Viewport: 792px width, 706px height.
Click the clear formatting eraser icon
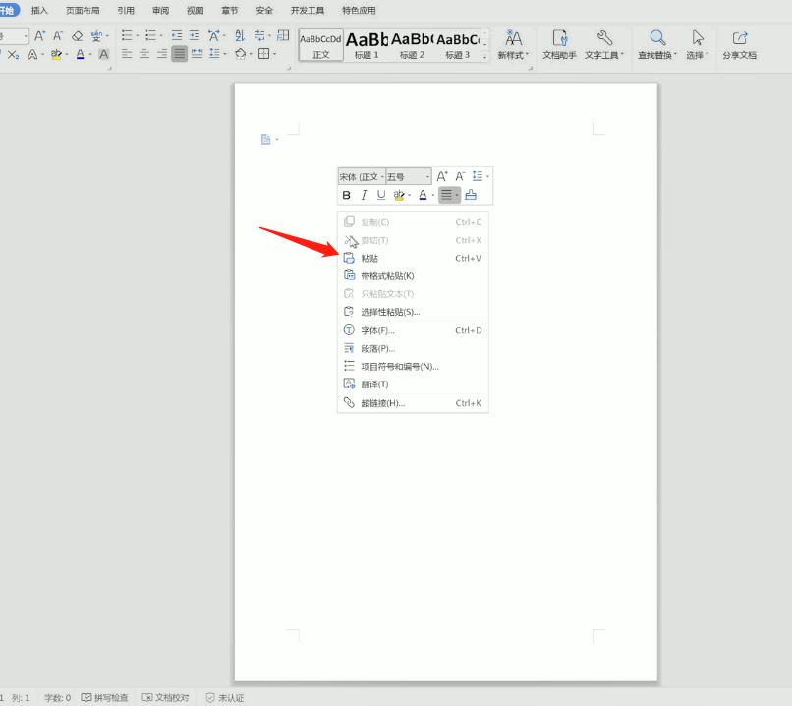pos(77,35)
